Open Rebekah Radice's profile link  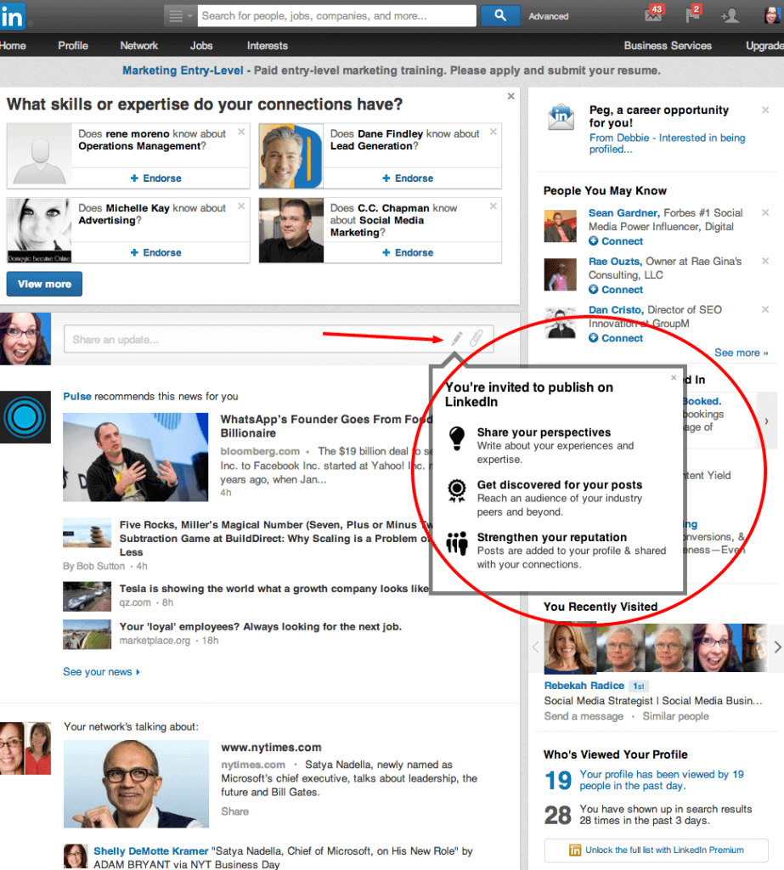(x=584, y=686)
